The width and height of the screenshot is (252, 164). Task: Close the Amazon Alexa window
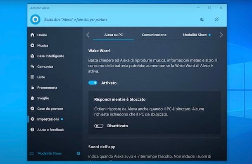(x=221, y=8)
